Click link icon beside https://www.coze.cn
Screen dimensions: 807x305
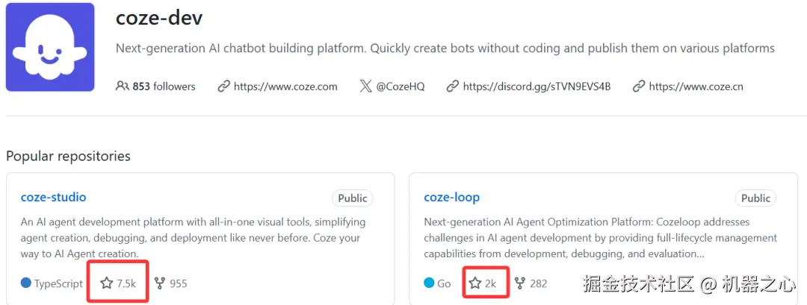(x=638, y=87)
